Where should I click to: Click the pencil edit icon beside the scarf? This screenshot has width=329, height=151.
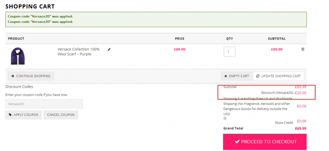tap(109, 49)
